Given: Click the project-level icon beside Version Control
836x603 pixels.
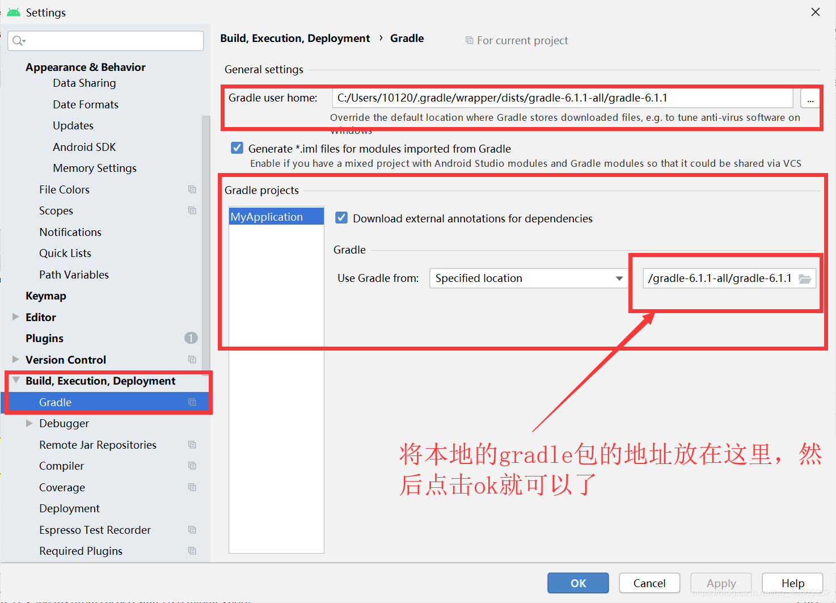Looking at the screenshot, I should coord(192,360).
